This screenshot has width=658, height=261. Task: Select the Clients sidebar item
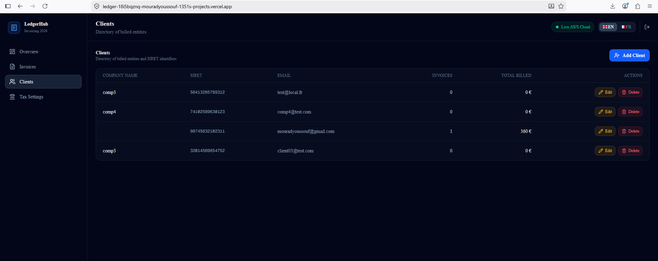click(43, 82)
